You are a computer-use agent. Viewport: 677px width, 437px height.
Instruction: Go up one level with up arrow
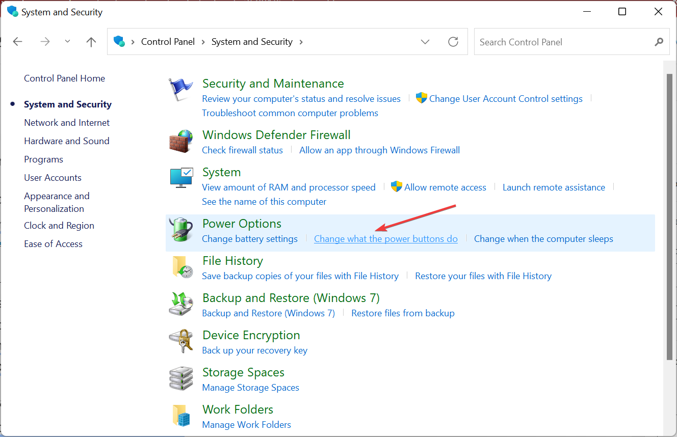pyautogui.click(x=91, y=42)
